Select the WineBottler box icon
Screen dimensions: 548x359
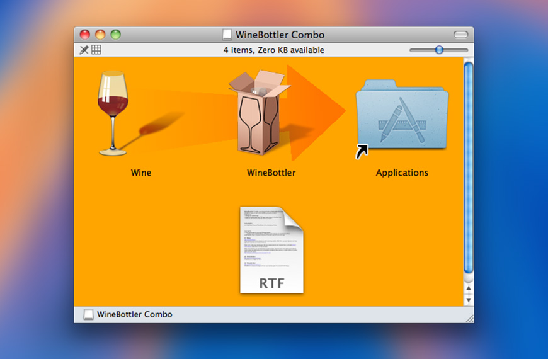pyautogui.click(x=259, y=112)
